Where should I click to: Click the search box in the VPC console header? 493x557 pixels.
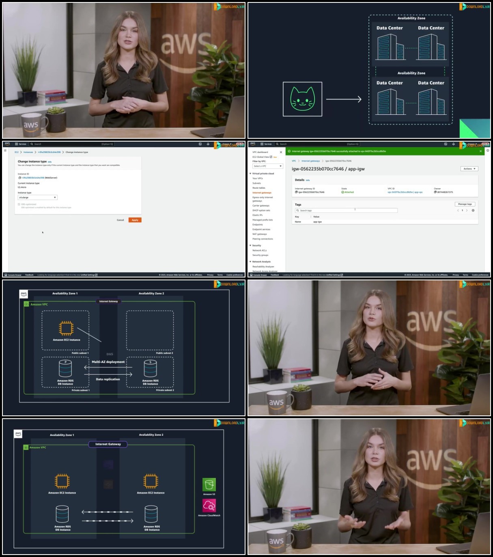pyautogui.click(x=317, y=144)
